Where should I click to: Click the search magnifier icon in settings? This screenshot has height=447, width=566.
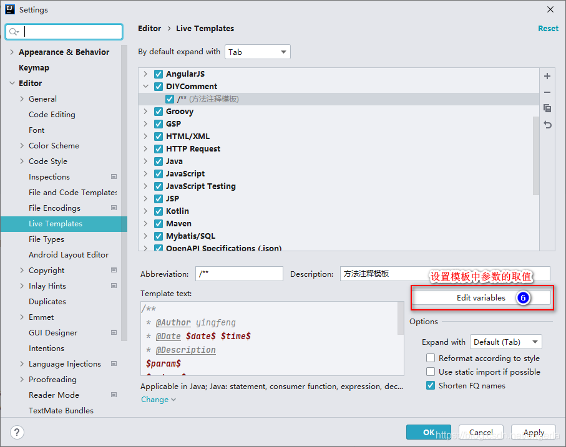(14, 32)
